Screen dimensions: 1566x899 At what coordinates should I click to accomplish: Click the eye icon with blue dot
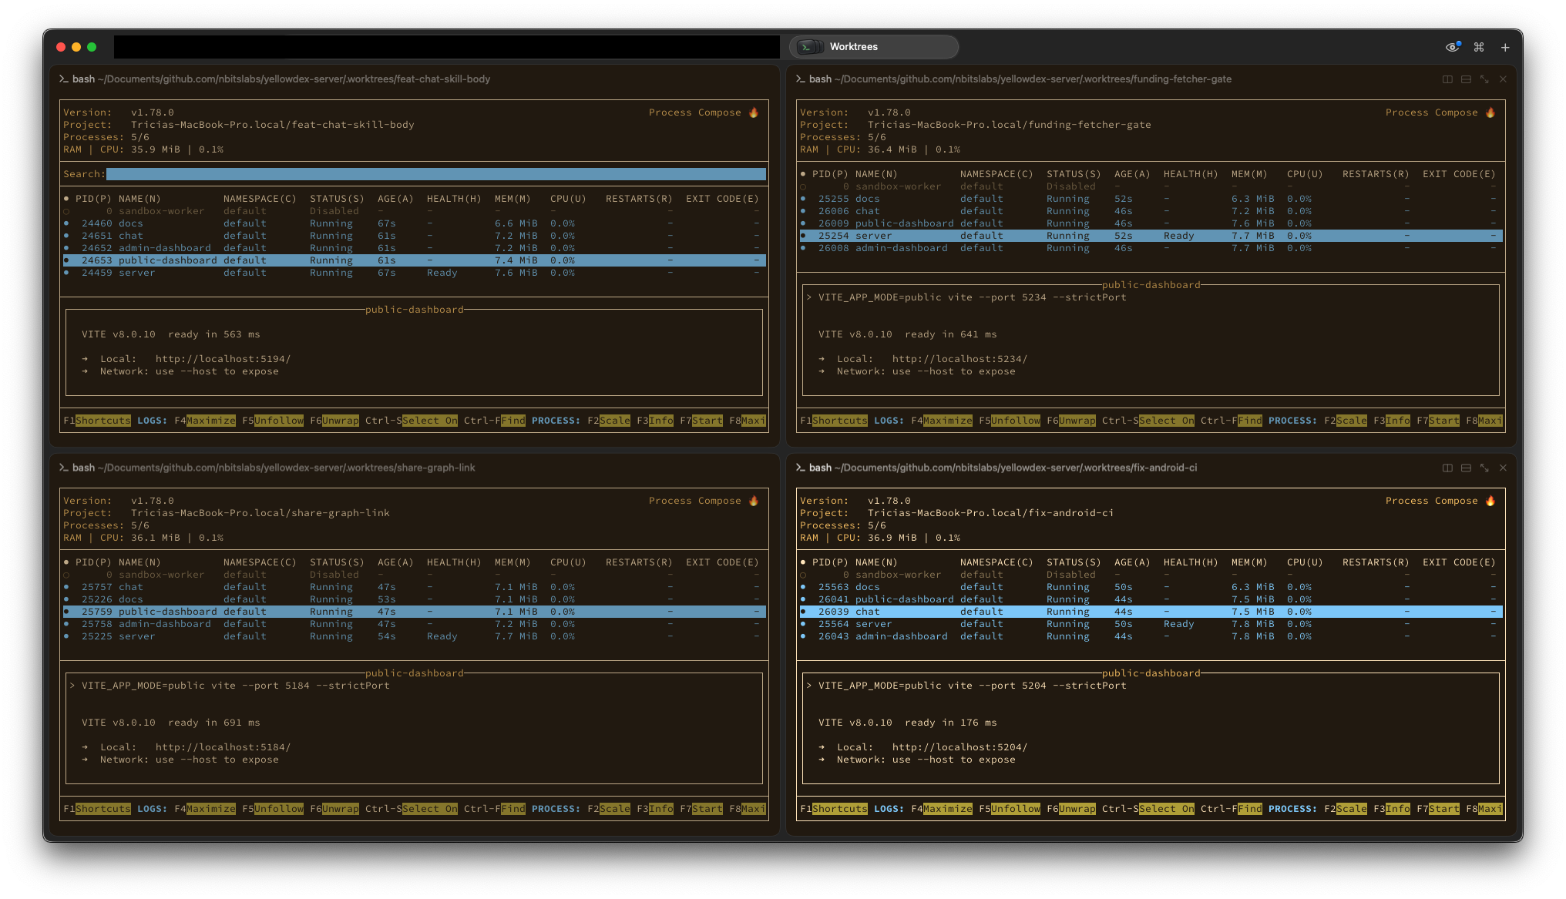[x=1453, y=47]
